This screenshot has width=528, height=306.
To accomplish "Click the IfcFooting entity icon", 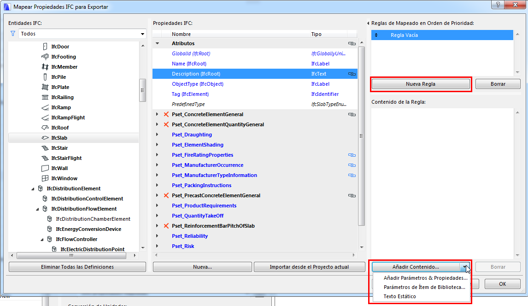I will click(45, 57).
